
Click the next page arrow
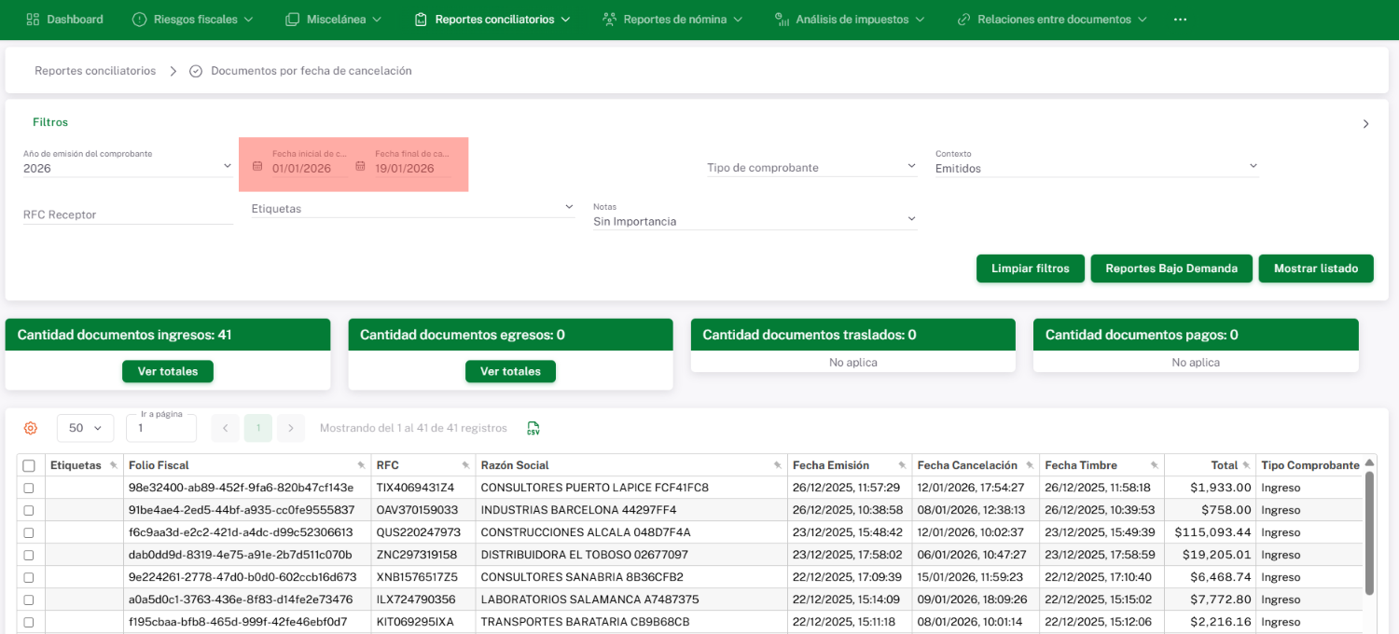(x=291, y=428)
